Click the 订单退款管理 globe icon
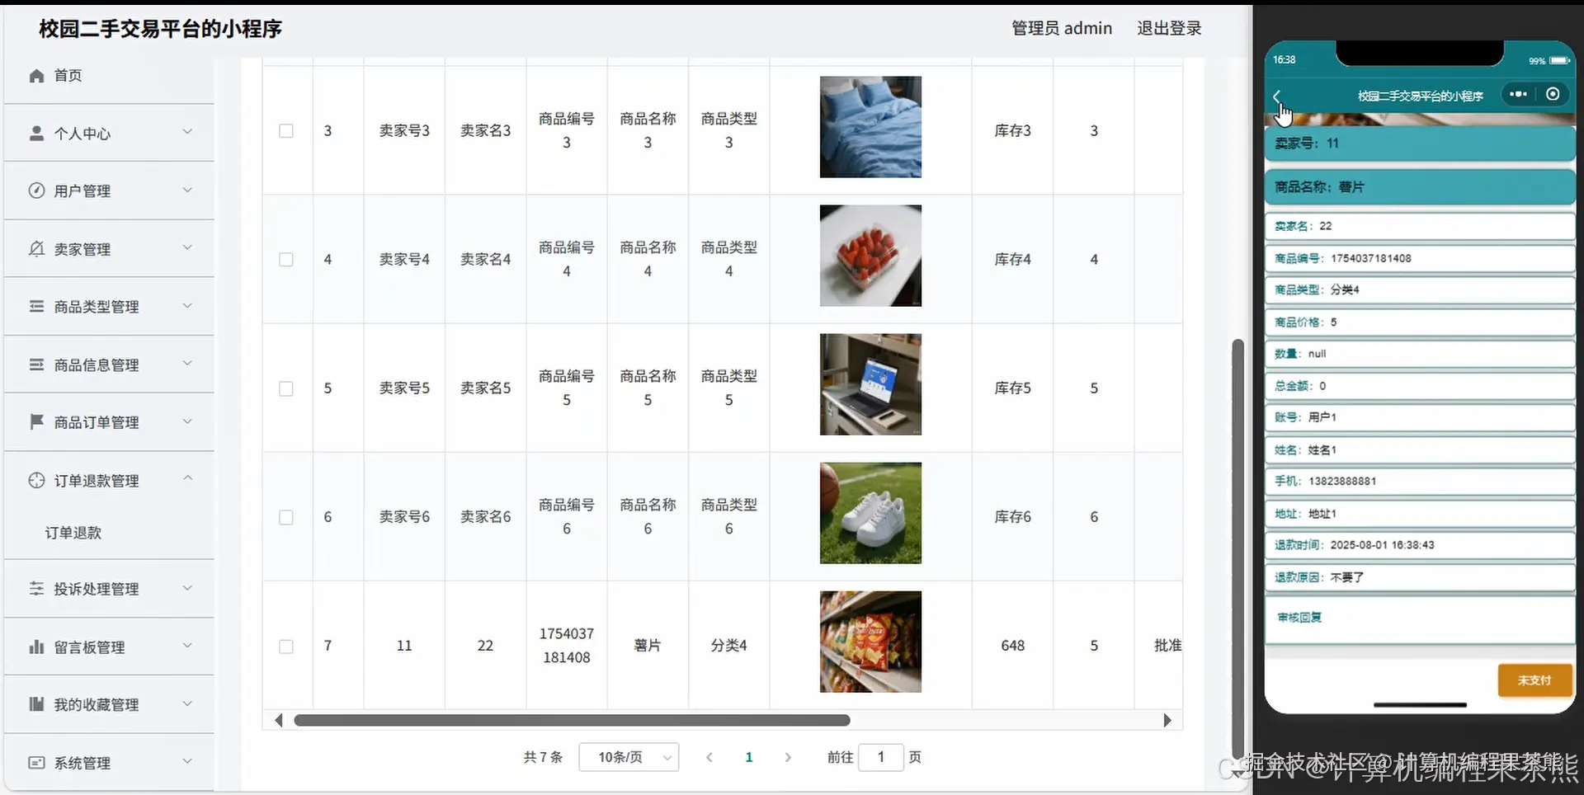1584x795 pixels. (36, 480)
